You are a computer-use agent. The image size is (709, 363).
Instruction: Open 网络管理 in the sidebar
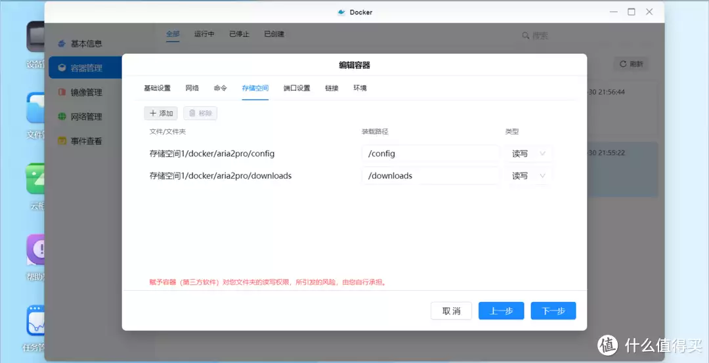86,117
